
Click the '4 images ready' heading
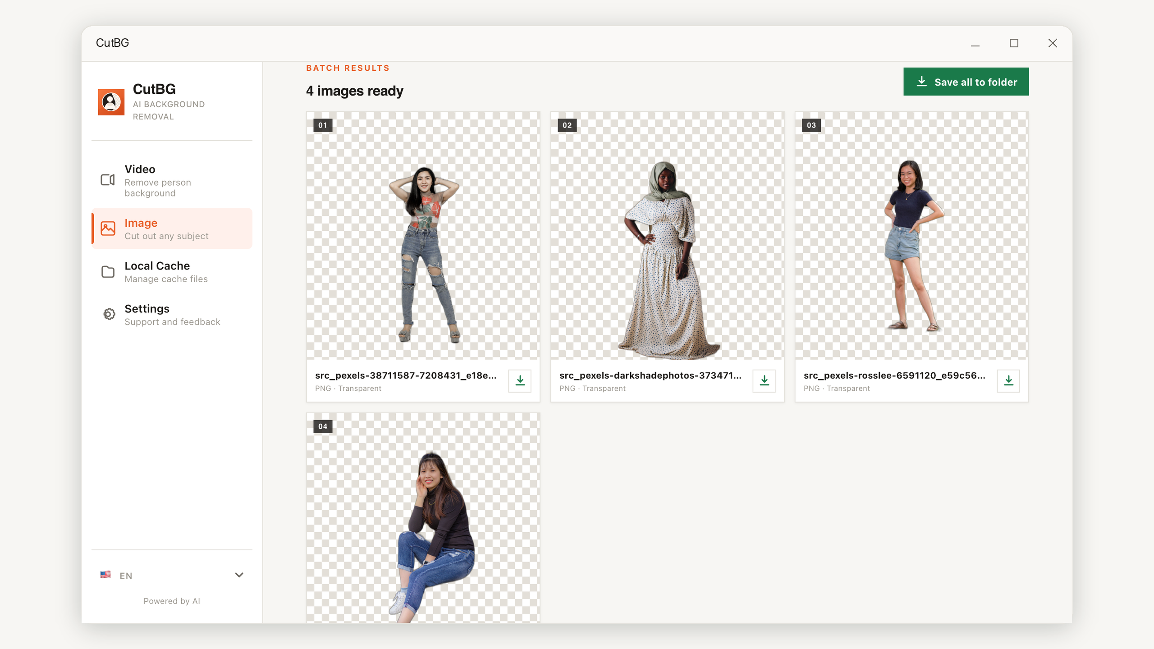tap(355, 91)
